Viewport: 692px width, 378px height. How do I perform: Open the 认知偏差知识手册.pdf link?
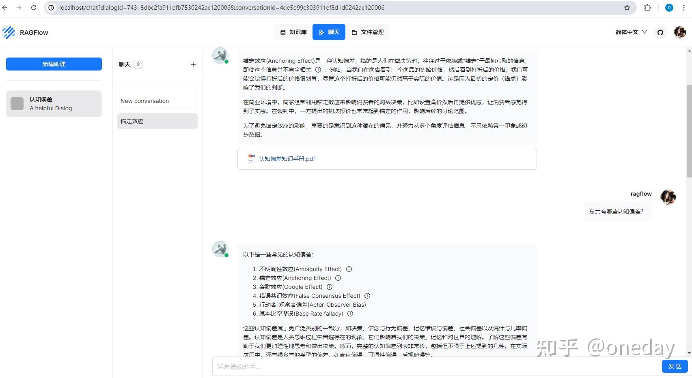(x=287, y=159)
